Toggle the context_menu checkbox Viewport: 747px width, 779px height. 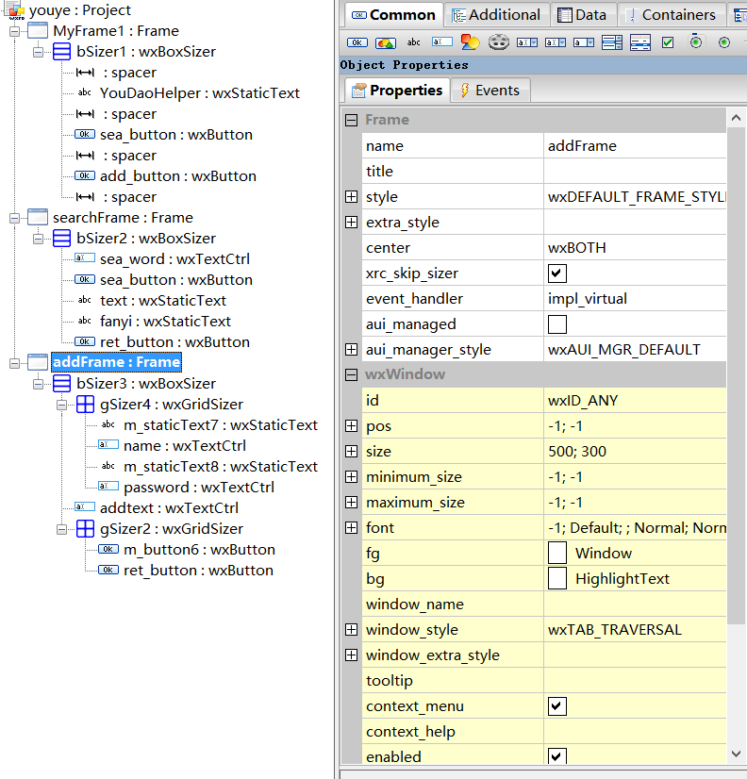tap(557, 706)
